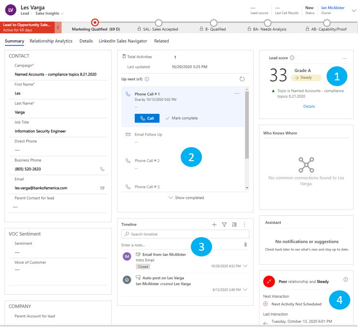Screen dimensions: 358x330
Task: Switch to the Summary tab
Action: pos(14,41)
